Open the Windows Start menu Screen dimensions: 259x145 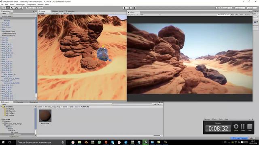(x=3, y=142)
